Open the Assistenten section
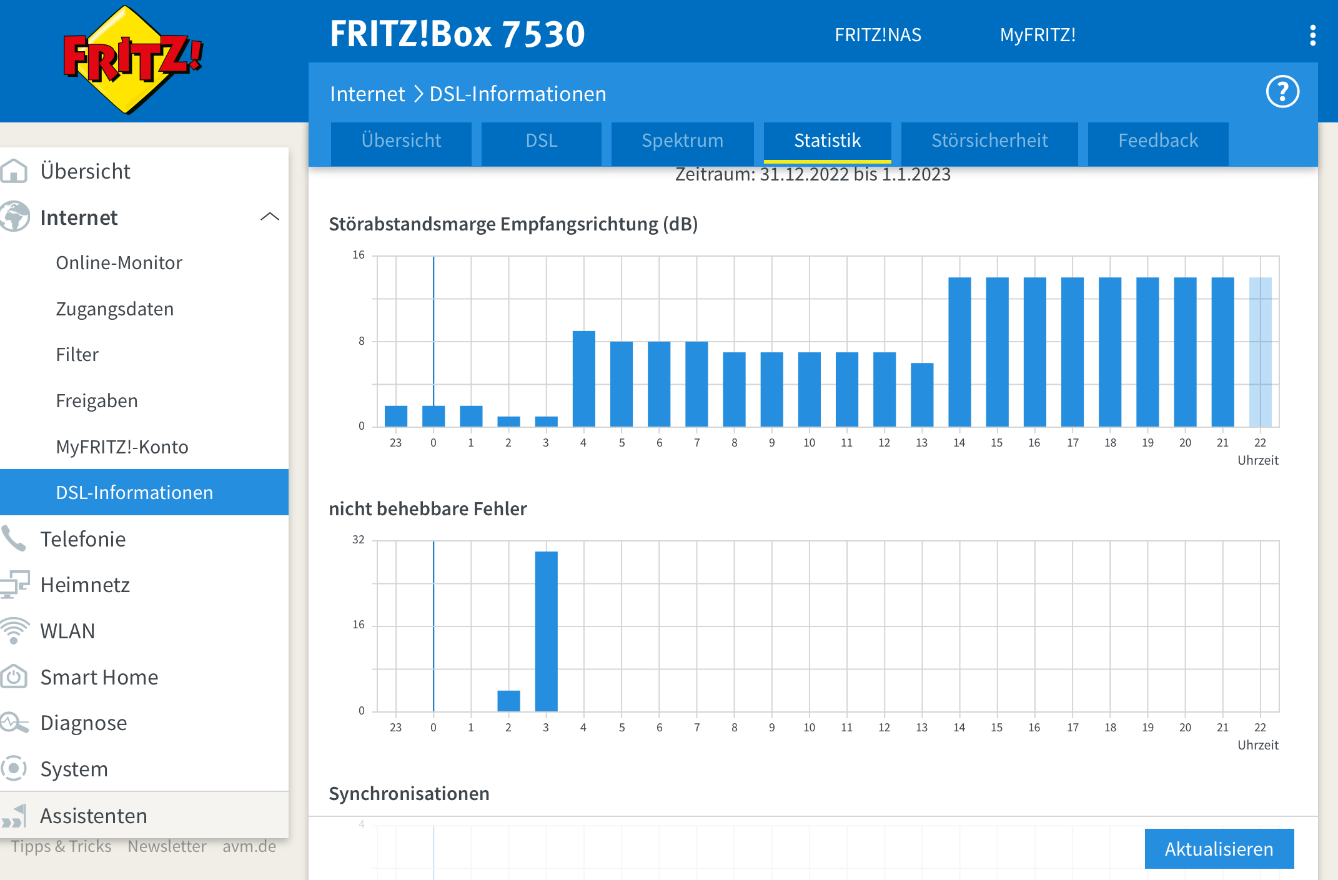Viewport: 1338px width, 880px height. 94,816
